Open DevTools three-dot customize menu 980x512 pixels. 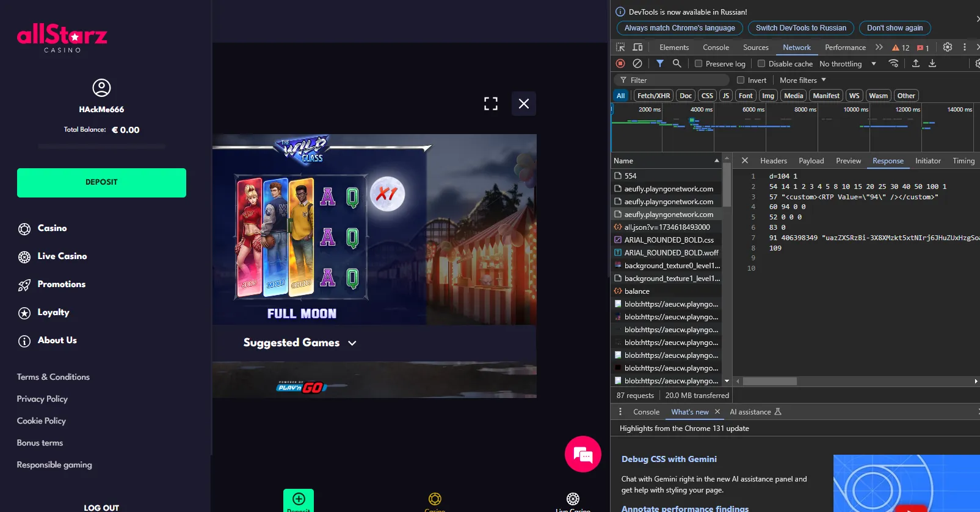pyautogui.click(x=965, y=47)
